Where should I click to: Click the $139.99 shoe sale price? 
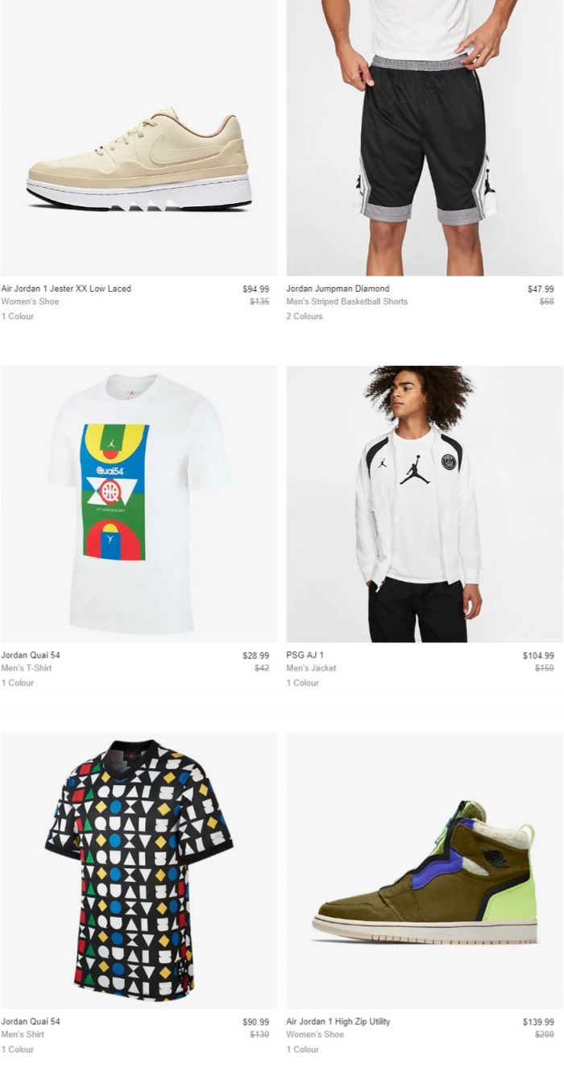[x=538, y=1022]
